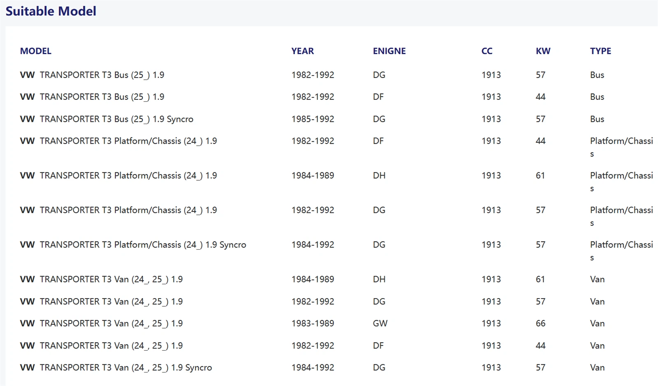The image size is (658, 386).
Task: Click KW '61' in the Van row
Action: (x=540, y=279)
